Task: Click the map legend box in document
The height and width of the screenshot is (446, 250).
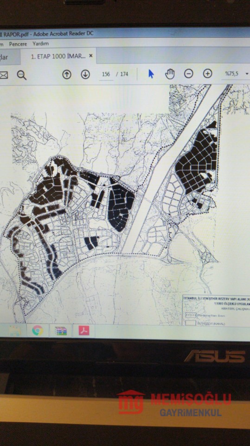Action: [x=216, y=310]
